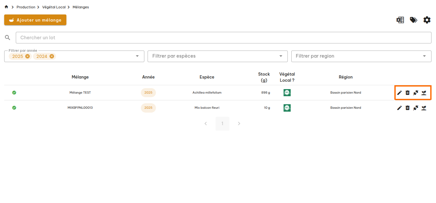Remove the 2024 year filter chip
The image size is (436, 203).
click(x=52, y=56)
